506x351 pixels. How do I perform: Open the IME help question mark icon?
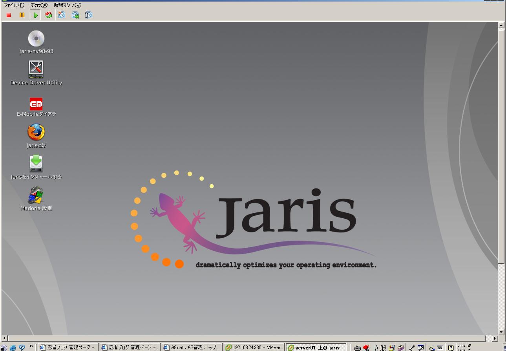pos(451,347)
